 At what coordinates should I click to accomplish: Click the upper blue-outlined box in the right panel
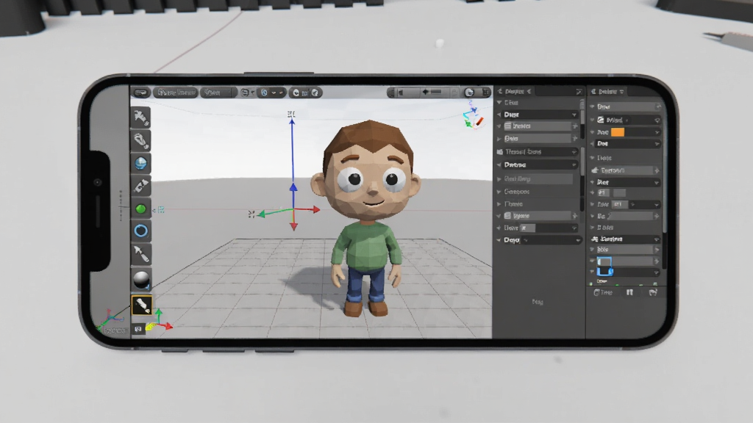tap(604, 261)
